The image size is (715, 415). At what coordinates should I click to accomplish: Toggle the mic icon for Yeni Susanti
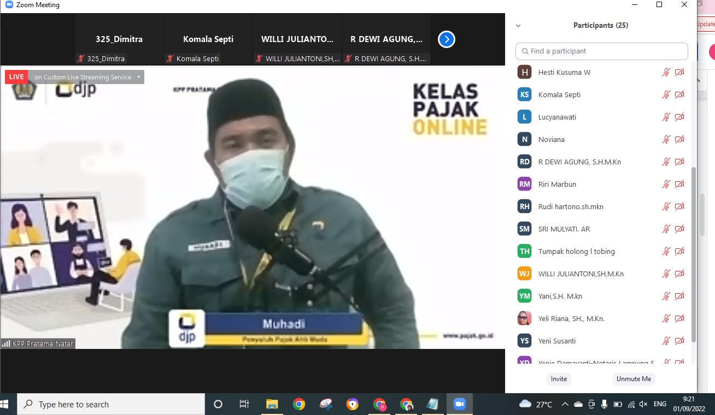[666, 341]
